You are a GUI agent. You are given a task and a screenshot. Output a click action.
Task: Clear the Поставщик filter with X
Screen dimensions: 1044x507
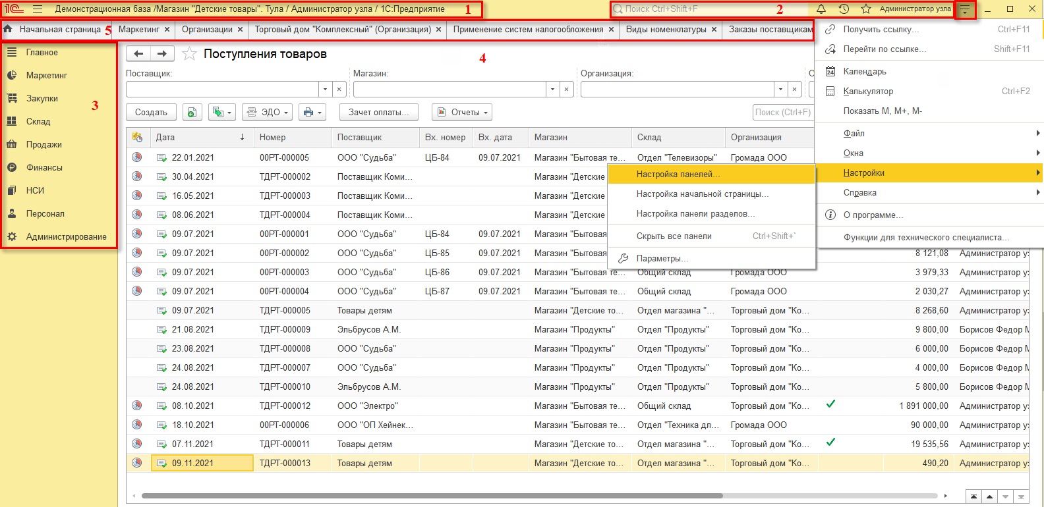click(x=339, y=89)
